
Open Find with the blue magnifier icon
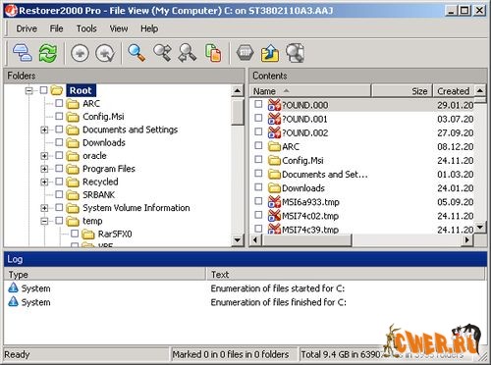click(136, 53)
